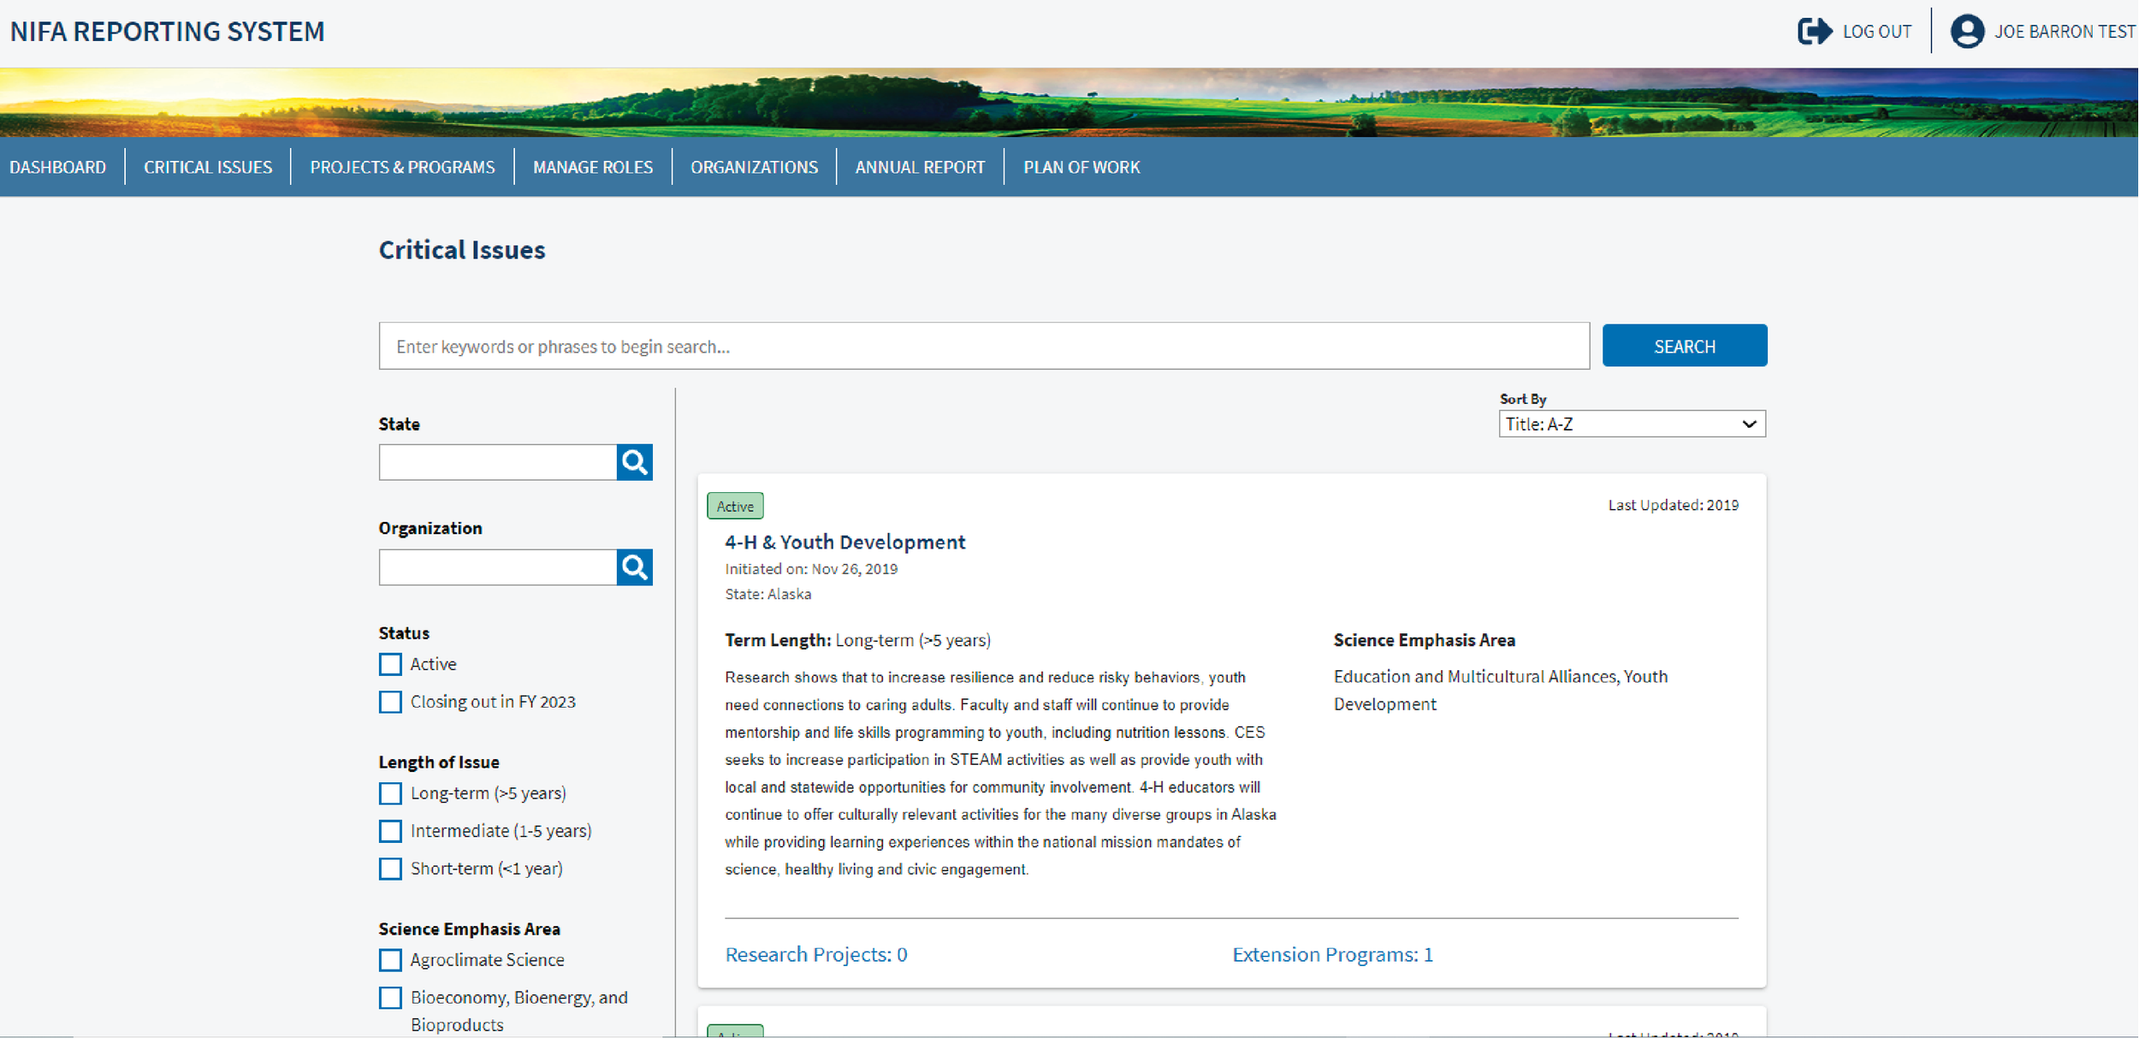Click the green Active status badge
This screenshot has width=2139, height=1038.
tap(735, 506)
